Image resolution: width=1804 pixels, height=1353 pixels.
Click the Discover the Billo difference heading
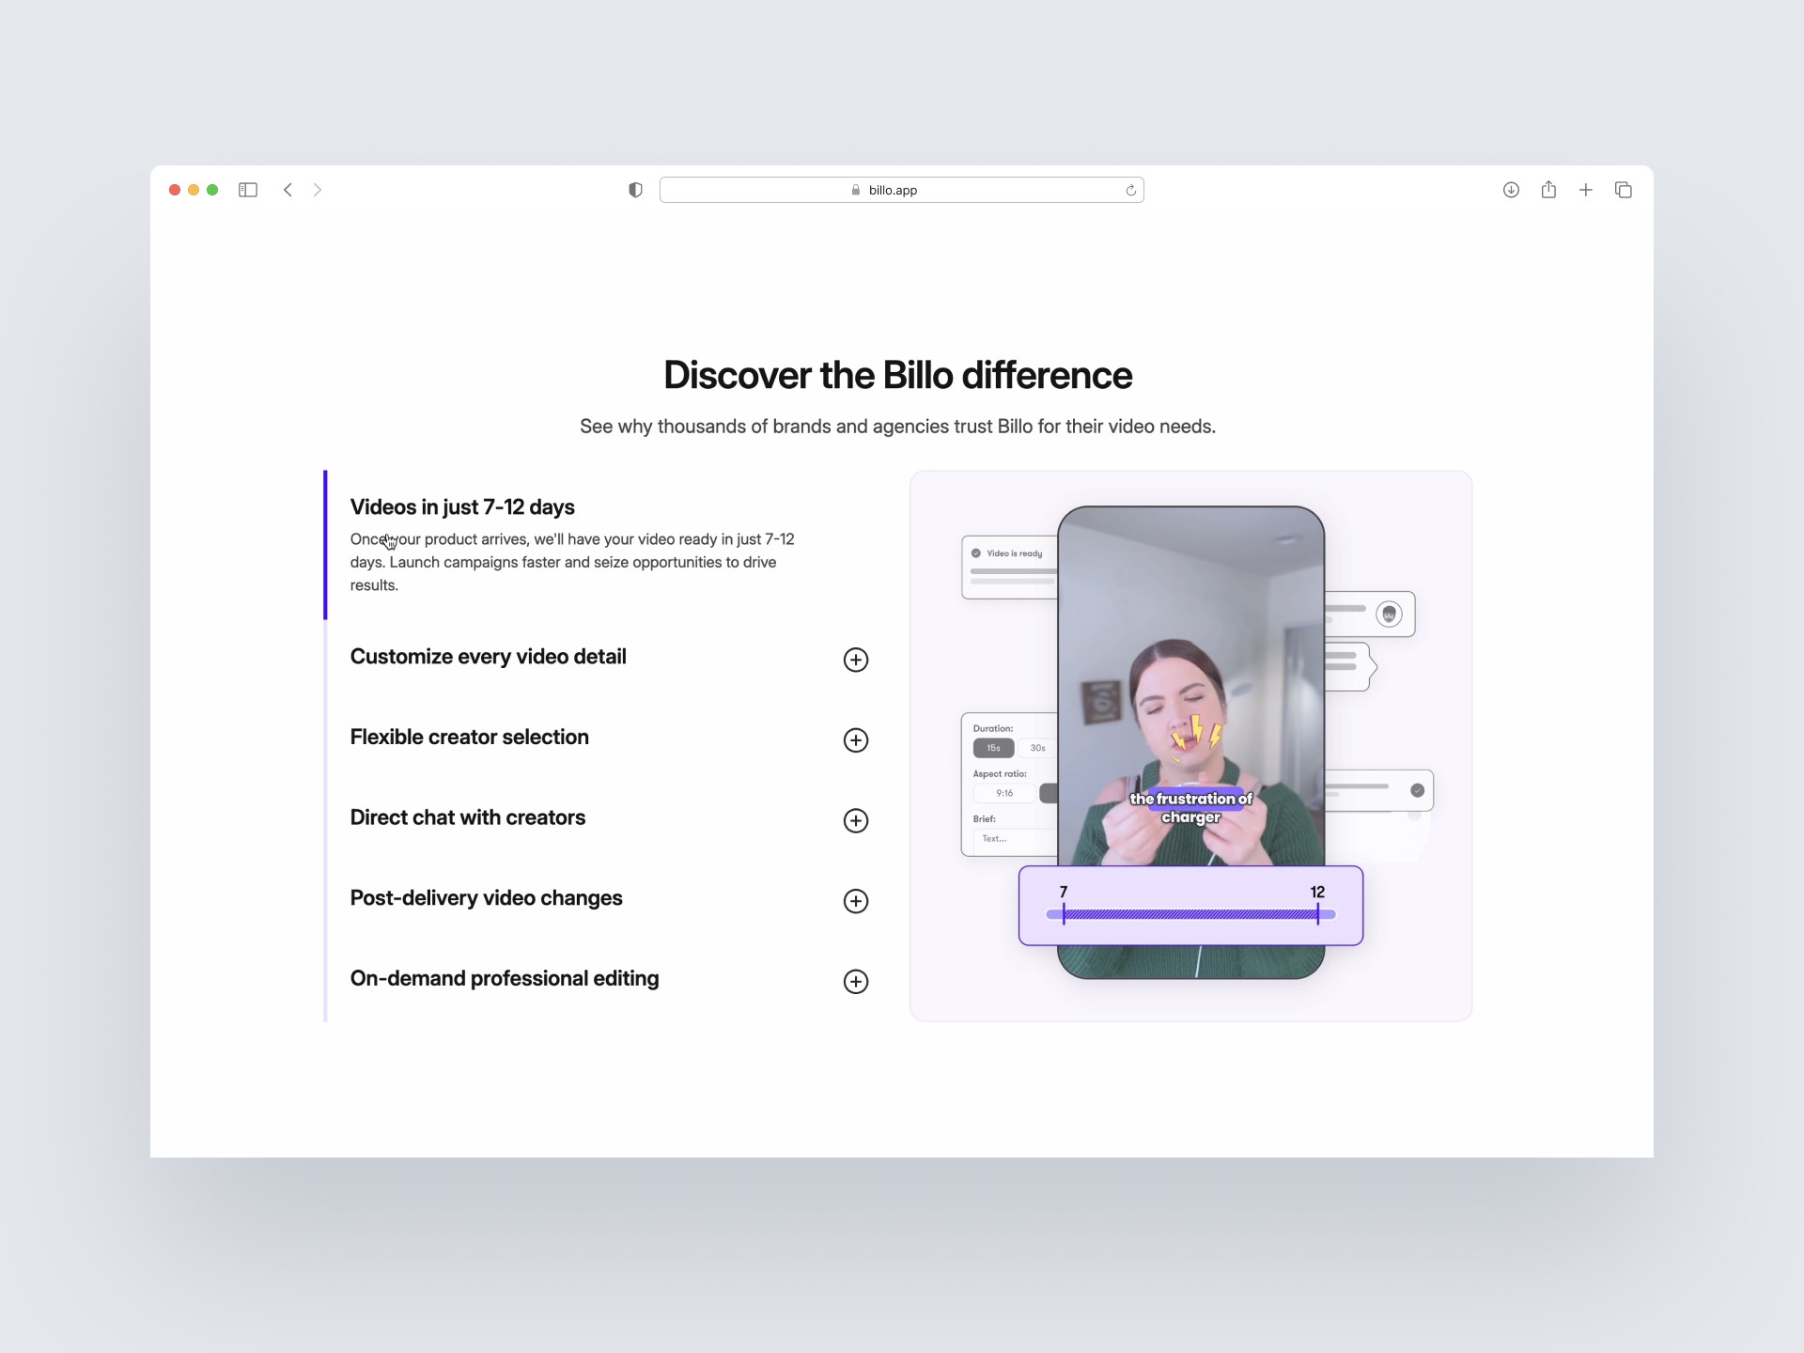click(897, 375)
